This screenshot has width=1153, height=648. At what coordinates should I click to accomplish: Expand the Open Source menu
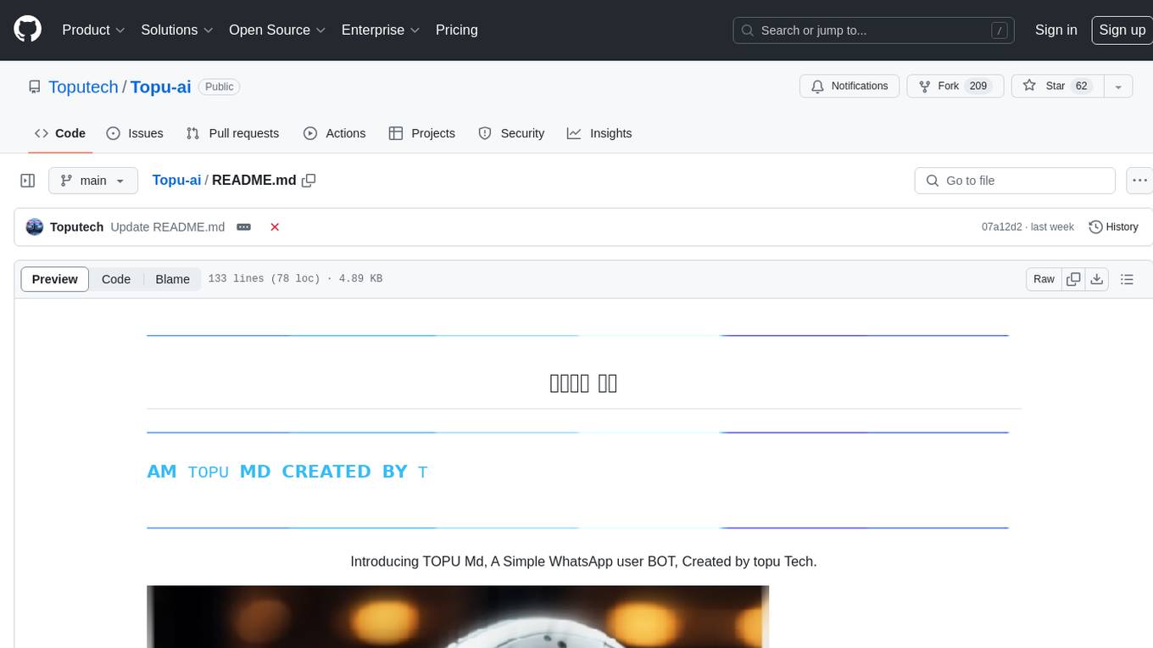277,30
